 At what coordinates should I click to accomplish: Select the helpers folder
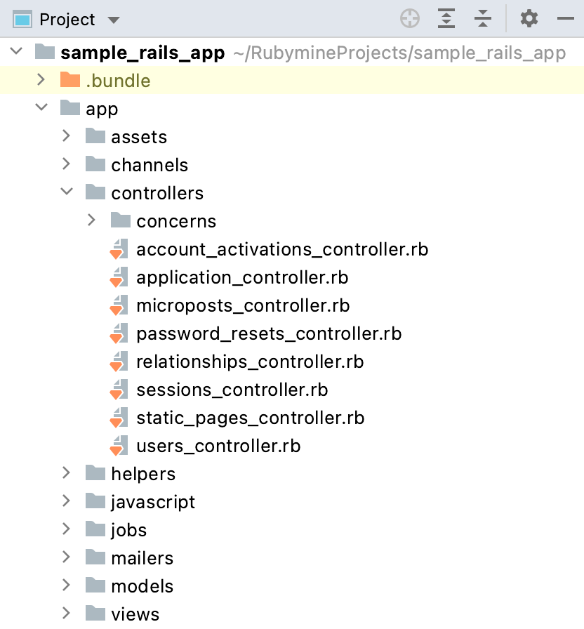coord(143,473)
